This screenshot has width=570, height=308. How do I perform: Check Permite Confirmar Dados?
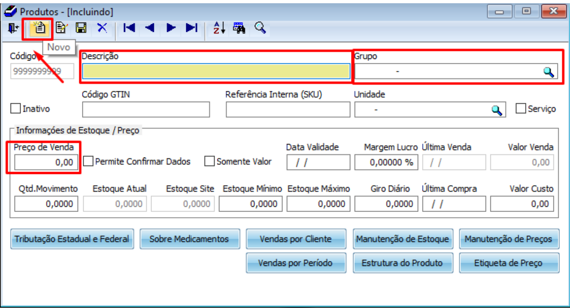point(88,161)
